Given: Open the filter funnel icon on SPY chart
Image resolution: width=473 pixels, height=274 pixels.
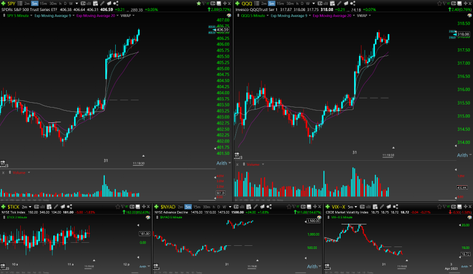Looking at the screenshot, I should 204,3.
